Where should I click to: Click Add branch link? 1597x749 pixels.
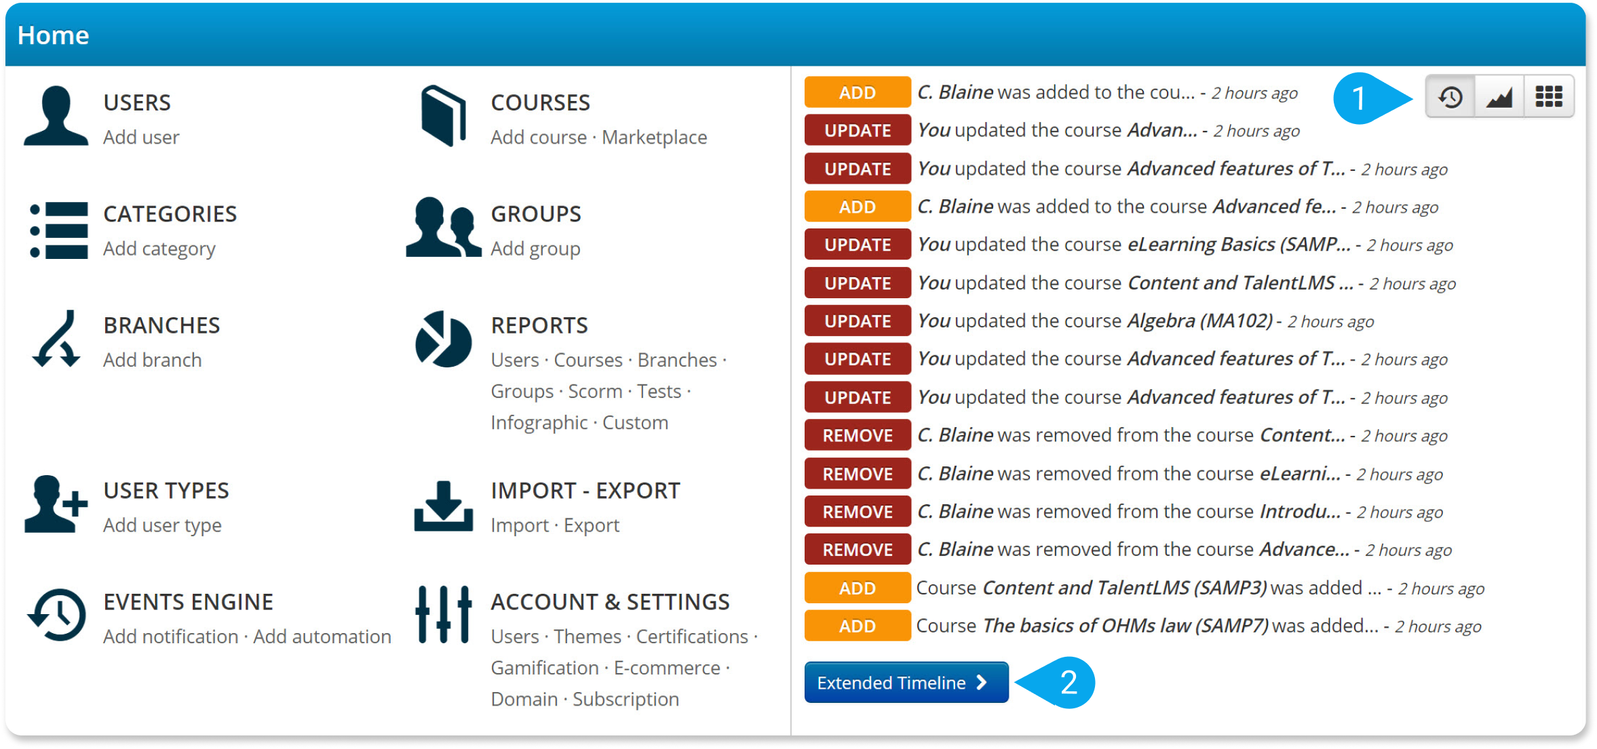pos(152,360)
